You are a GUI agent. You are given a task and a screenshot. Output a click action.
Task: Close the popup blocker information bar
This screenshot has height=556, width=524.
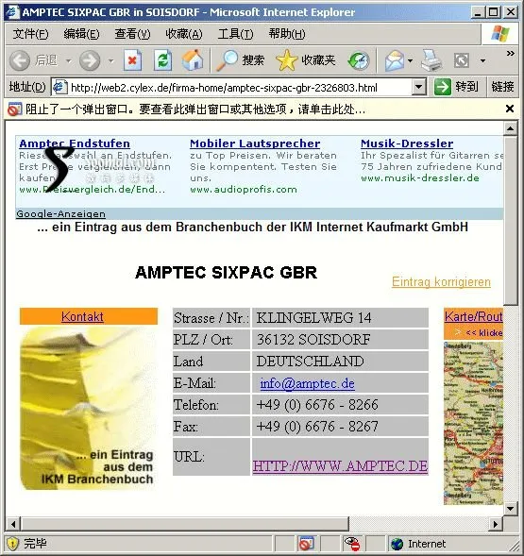(x=510, y=109)
